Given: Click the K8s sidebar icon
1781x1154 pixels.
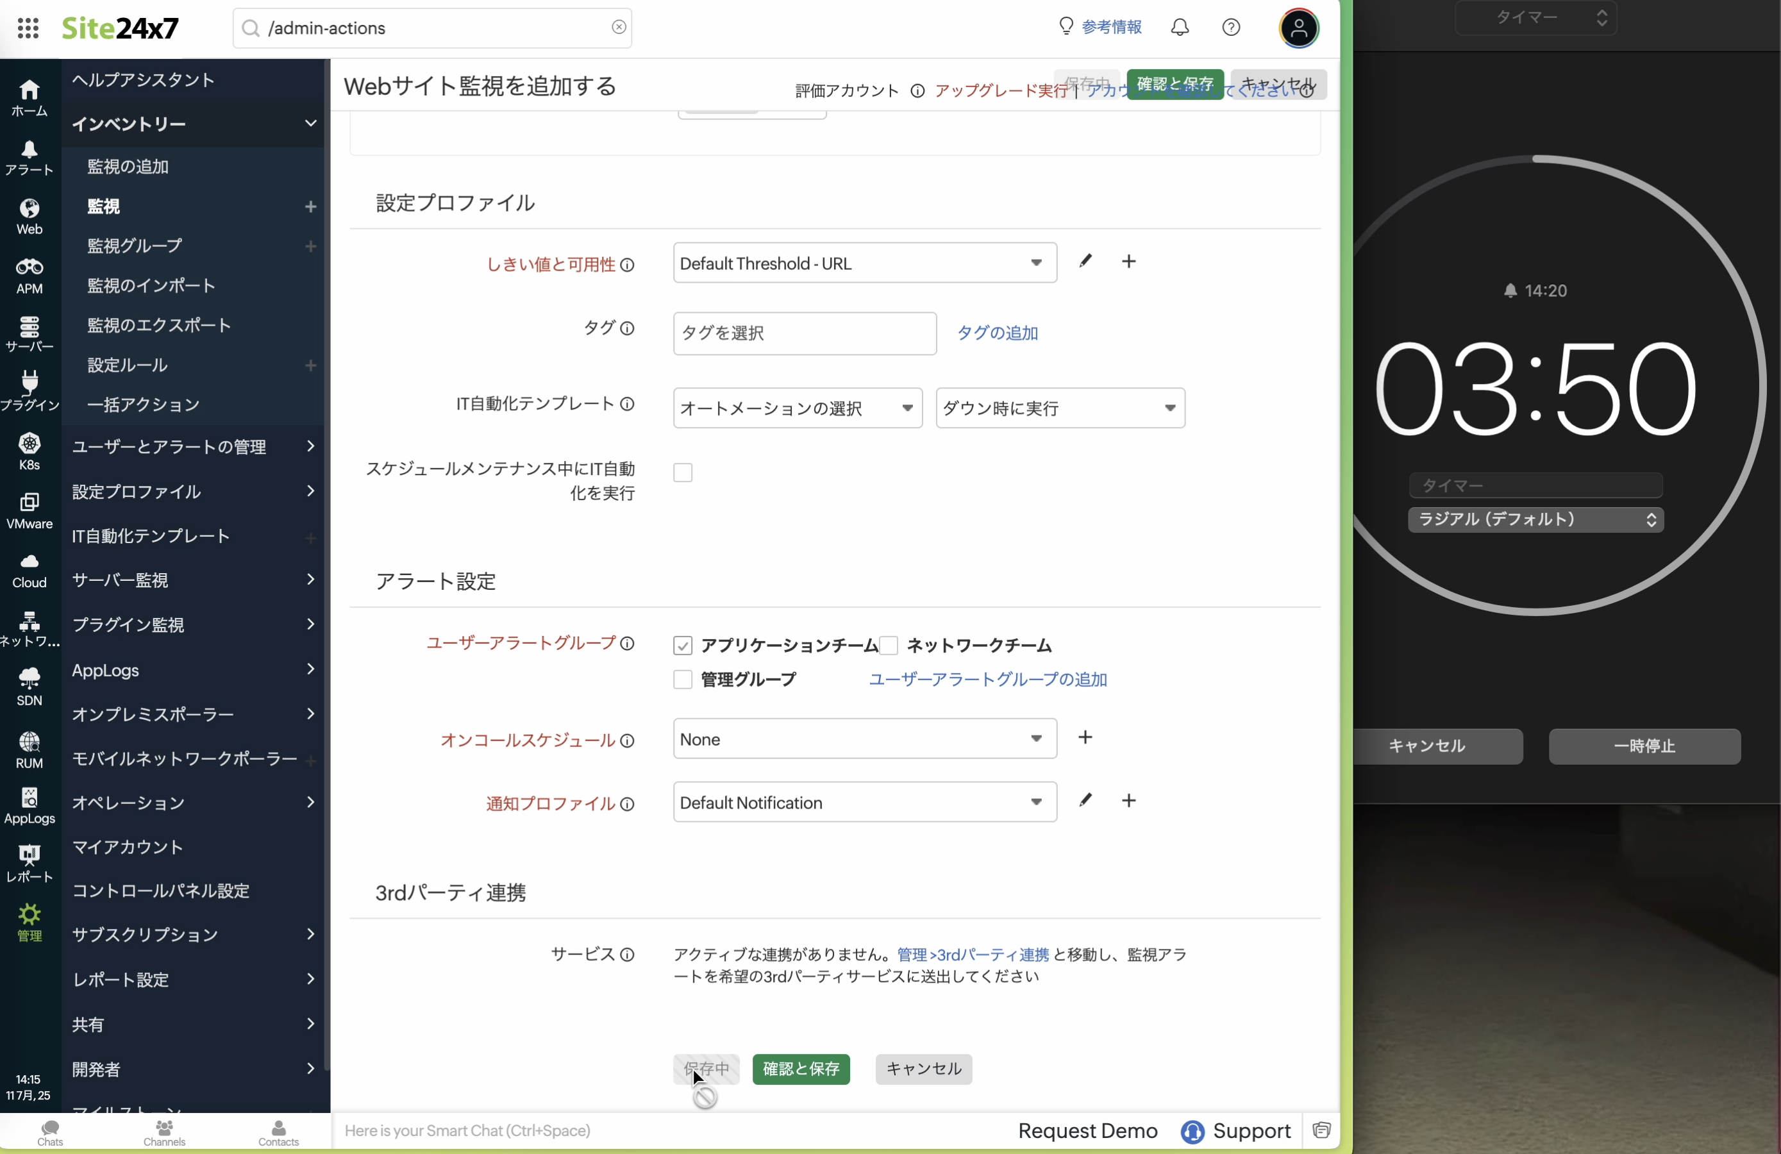Looking at the screenshot, I should (29, 451).
